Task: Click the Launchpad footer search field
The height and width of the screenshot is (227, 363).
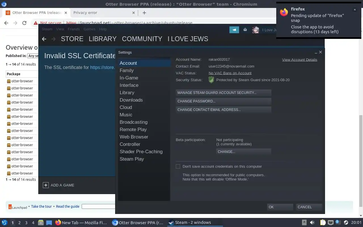Action: click(x=98, y=207)
